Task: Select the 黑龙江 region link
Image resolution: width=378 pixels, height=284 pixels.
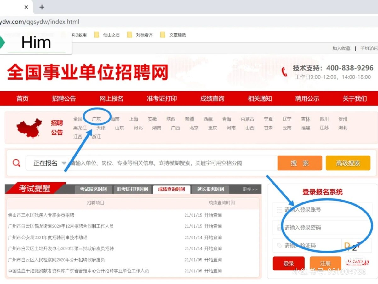Action: pos(80,128)
